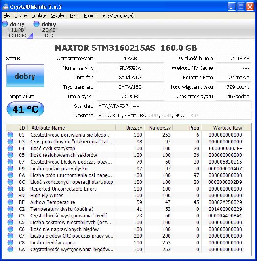The height and width of the screenshot is (261, 257).
Task: Click the Unknown rotation rate field
Action: (234, 77)
